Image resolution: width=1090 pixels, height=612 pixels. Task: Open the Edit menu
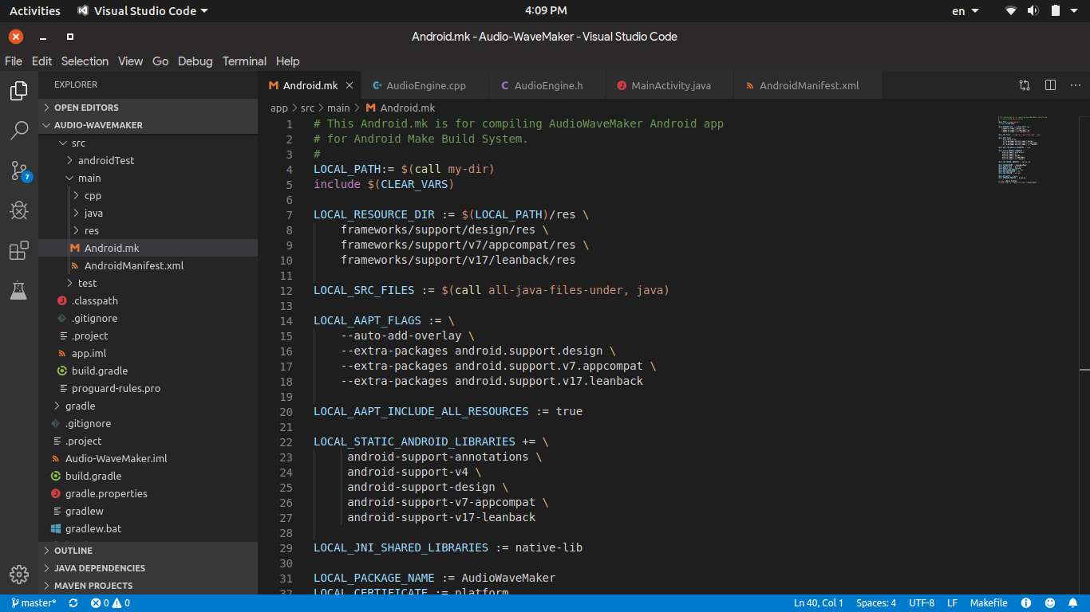pyautogui.click(x=41, y=61)
